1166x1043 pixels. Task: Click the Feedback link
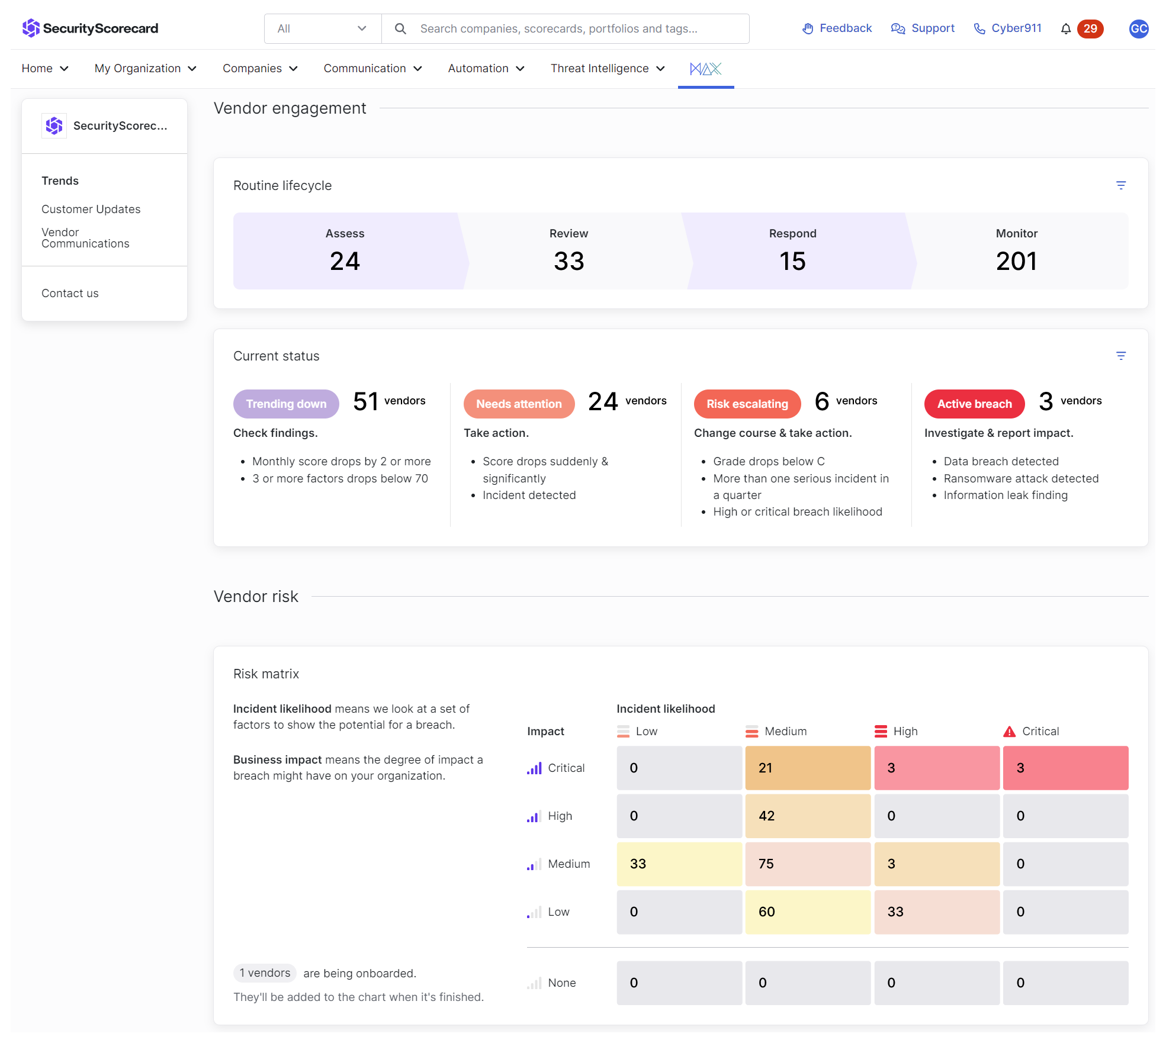(x=837, y=28)
